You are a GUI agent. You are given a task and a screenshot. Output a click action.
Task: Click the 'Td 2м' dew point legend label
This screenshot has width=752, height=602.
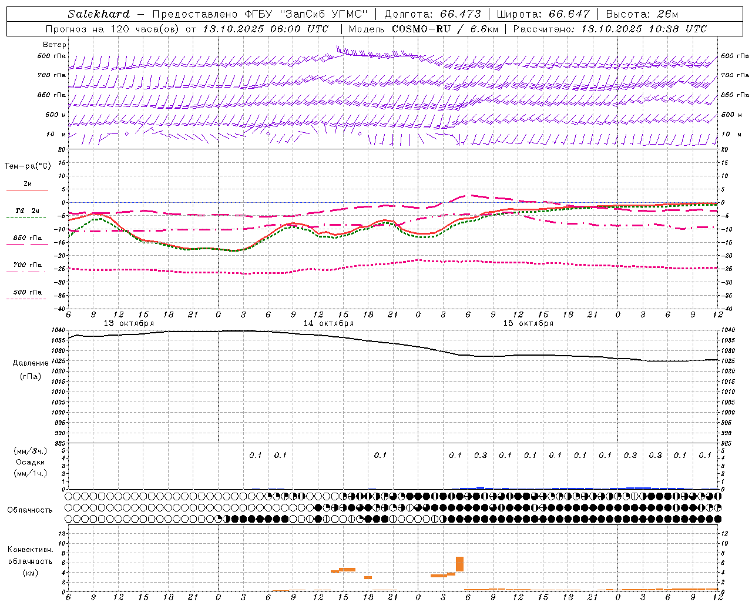(27, 210)
